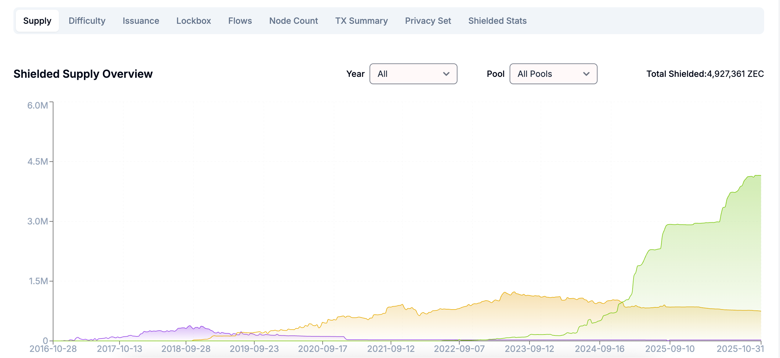Click the chevron on the Pool selector
Image resolution: width=780 pixels, height=358 pixels.
pos(587,74)
